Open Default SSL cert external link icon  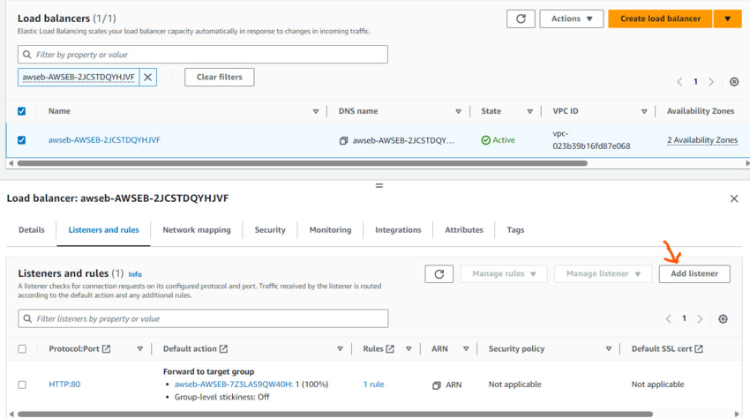pos(699,348)
